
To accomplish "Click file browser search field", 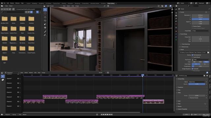I will click(x=13, y=12).
